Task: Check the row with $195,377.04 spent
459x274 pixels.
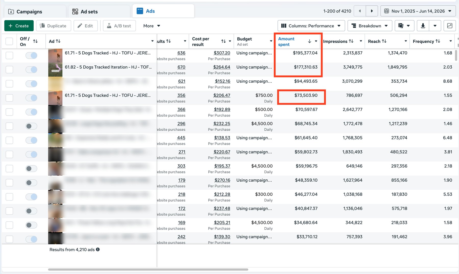Action: [x=9, y=55]
